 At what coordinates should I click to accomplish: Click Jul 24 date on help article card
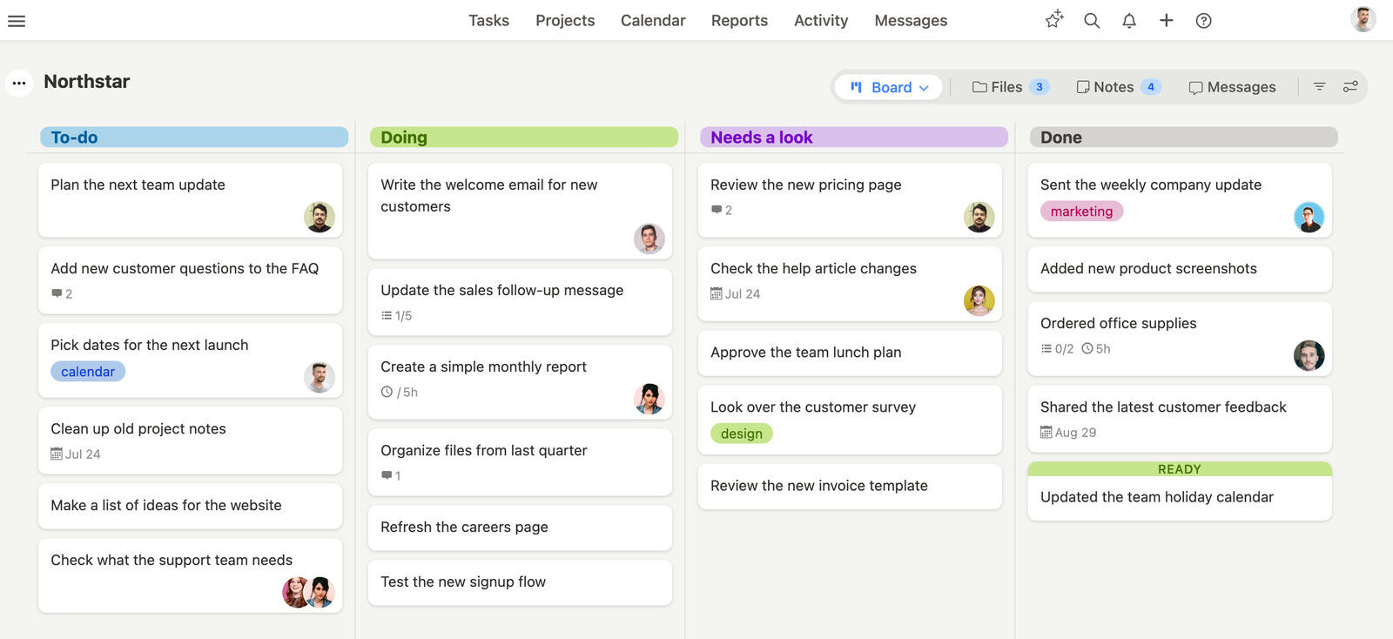[x=736, y=294]
